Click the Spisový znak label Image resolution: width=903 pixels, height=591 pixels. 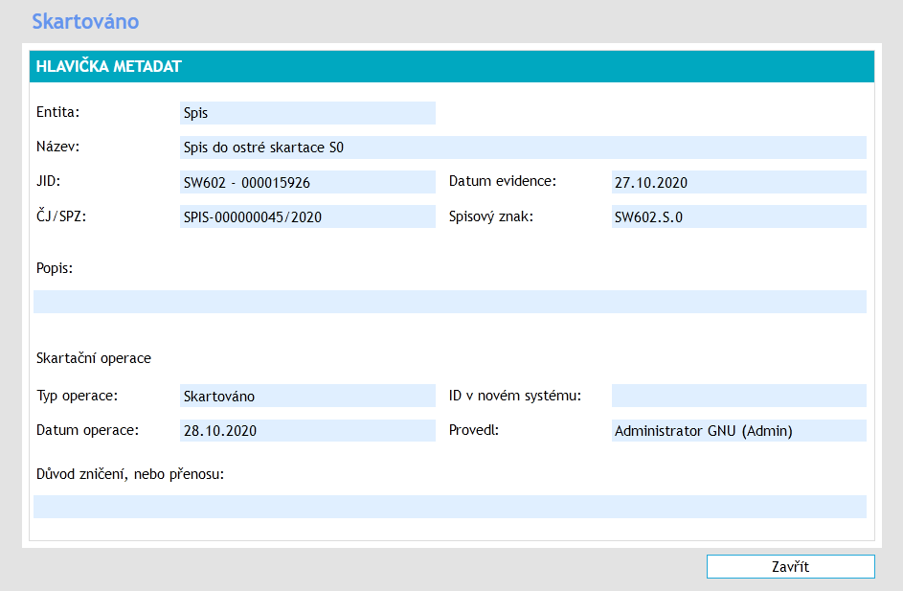point(490,216)
